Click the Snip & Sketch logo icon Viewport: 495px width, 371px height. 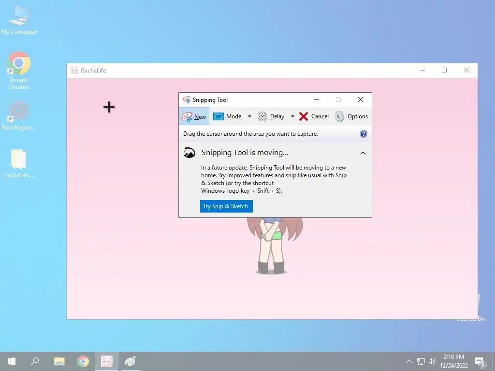(189, 153)
